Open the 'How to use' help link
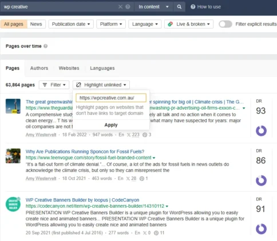This screenshot has height=241, width=277. [205, 7]
